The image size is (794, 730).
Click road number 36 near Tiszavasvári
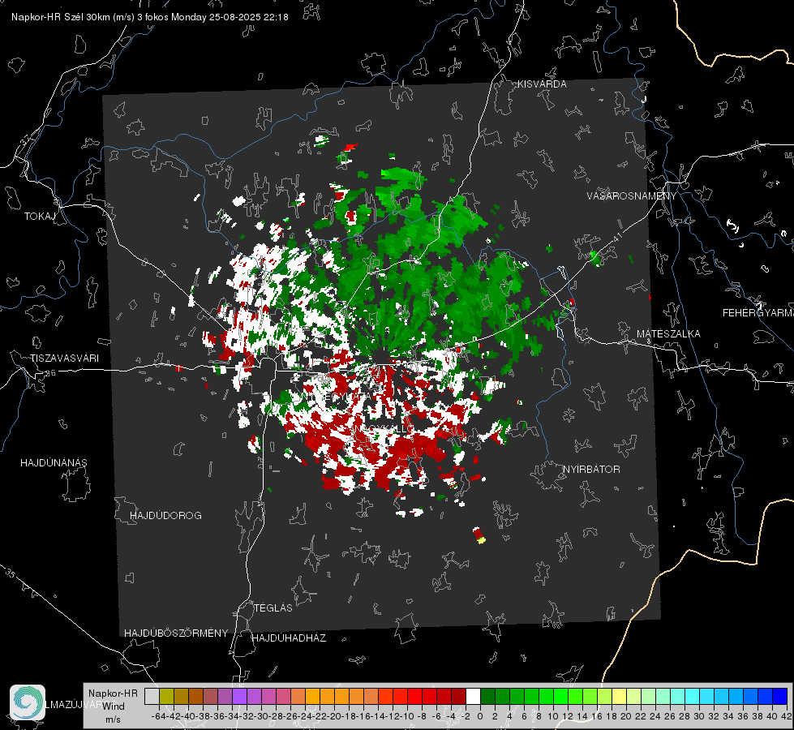(50, 373)
